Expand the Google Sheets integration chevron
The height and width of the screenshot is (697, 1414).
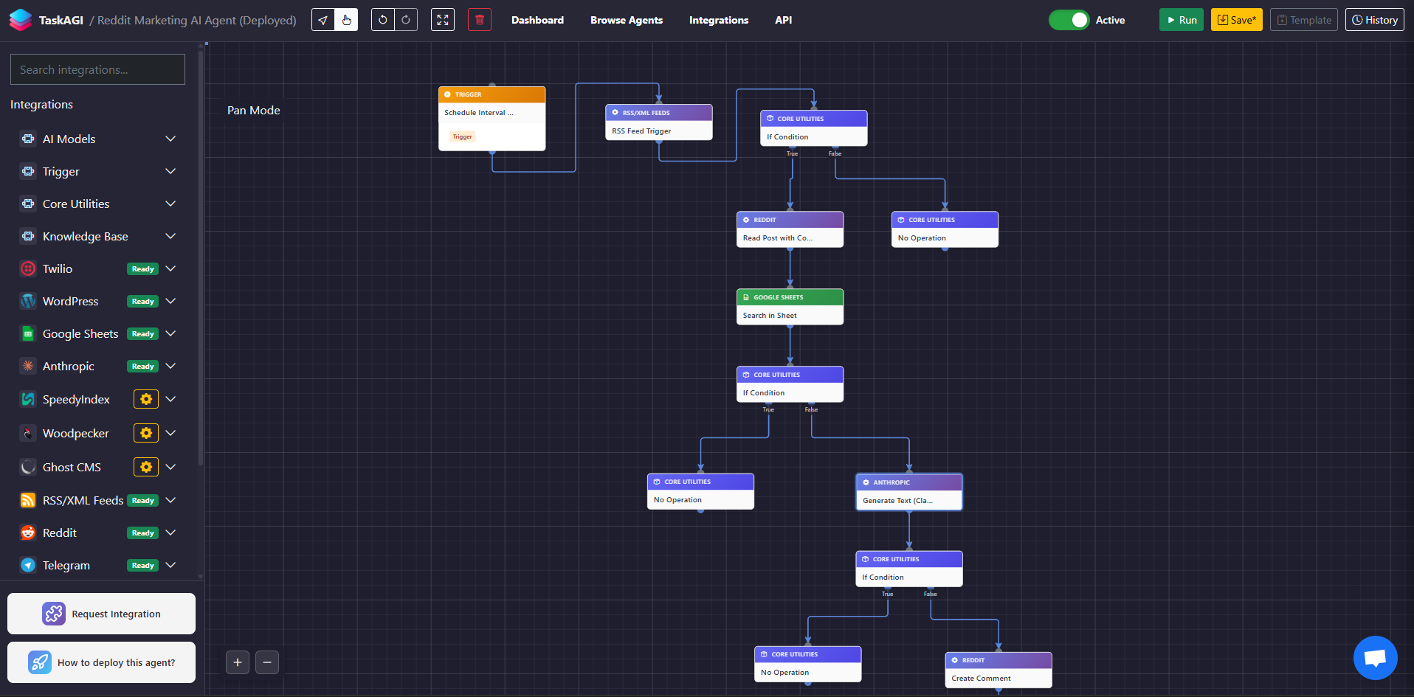click(x=170, y=333)
